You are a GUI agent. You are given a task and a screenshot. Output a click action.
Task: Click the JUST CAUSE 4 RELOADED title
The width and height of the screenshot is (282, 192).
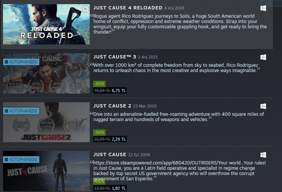point(128,8)
